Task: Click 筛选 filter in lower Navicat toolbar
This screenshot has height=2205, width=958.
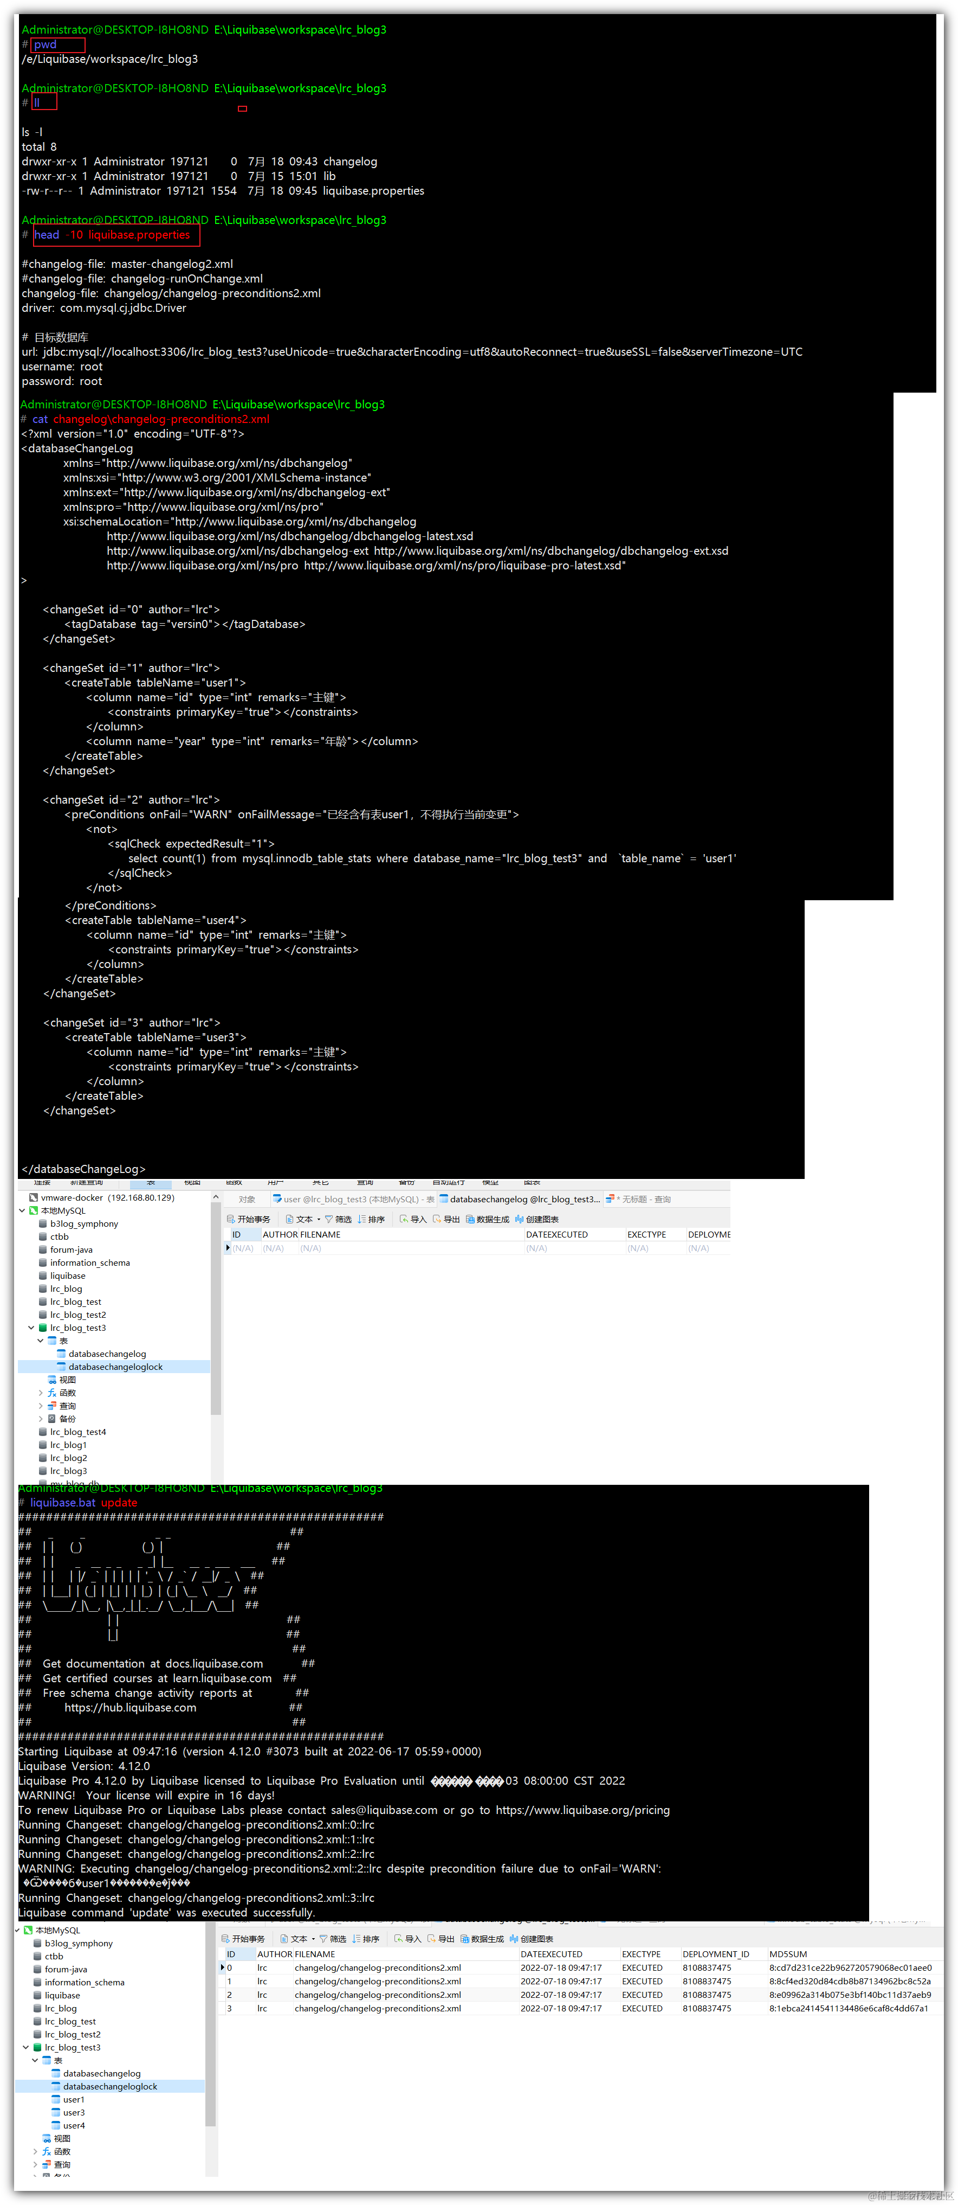Action: [x=333, y=1938]
